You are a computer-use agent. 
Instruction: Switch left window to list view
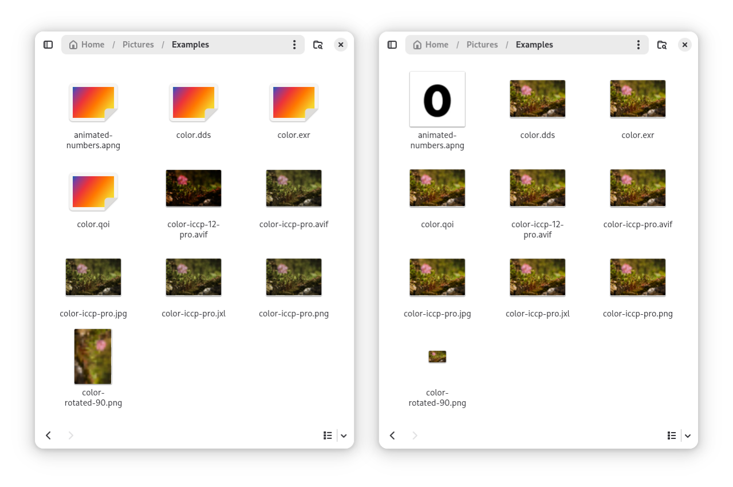(x=328, y=435)
